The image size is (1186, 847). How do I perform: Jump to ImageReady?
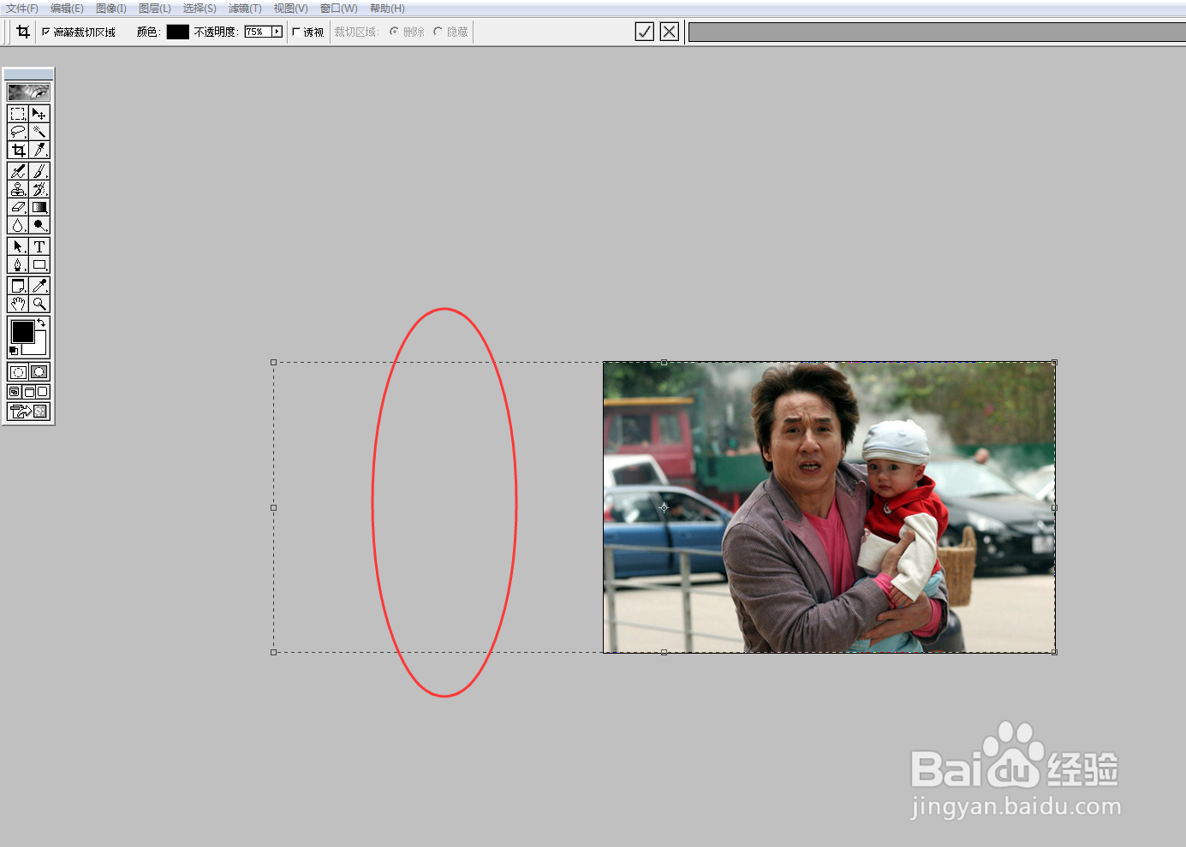[x=28, y=412]
